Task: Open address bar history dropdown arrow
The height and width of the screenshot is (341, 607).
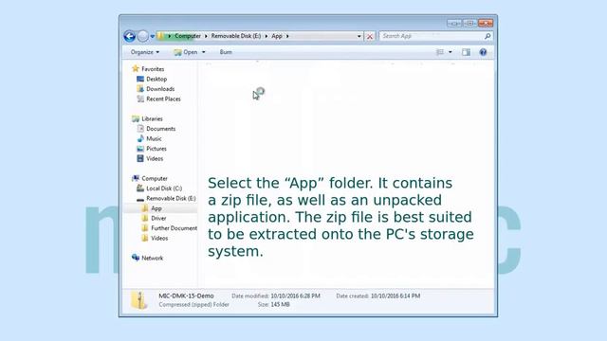Action: (x=359, y=36)
